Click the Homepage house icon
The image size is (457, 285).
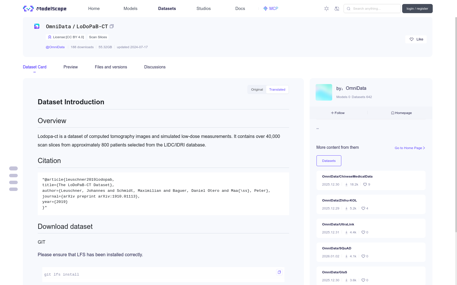point(393,113)
